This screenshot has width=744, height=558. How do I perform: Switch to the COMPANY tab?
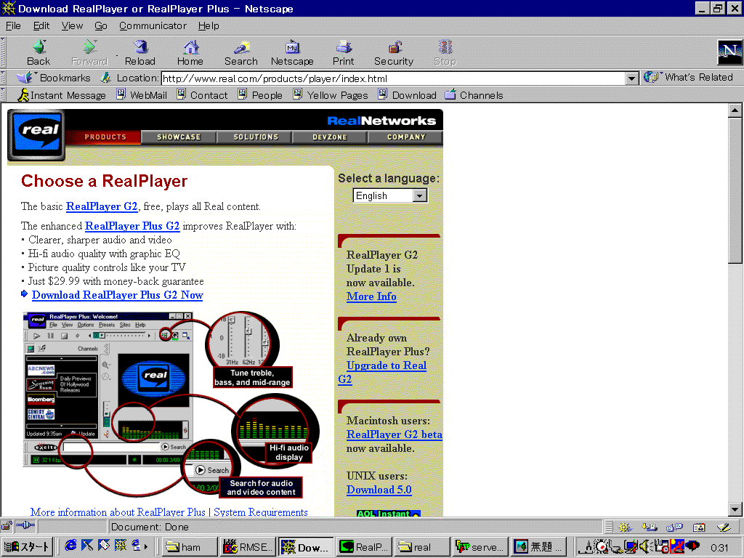point(406,137)
